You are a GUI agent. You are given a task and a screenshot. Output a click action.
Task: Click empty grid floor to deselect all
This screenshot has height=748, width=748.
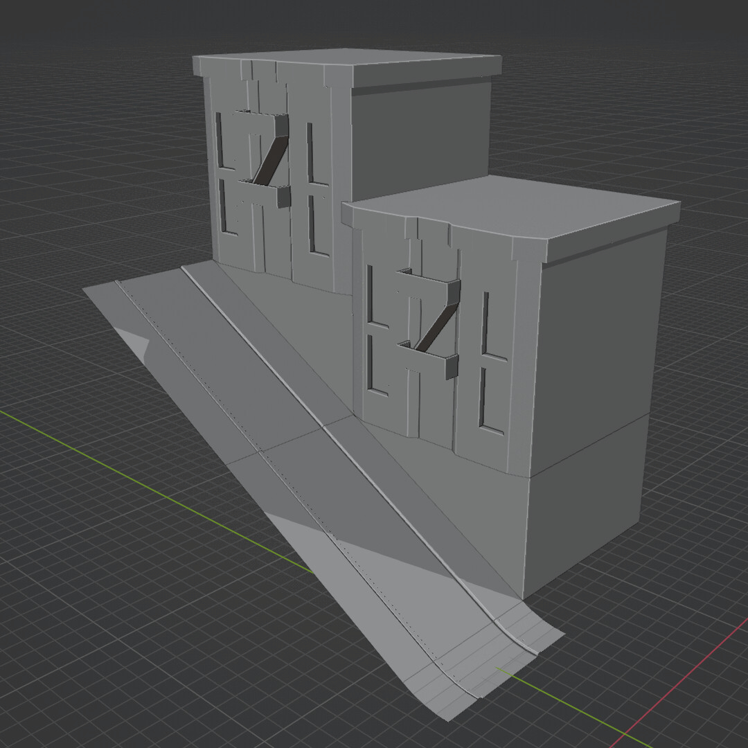[x=104, y=623]
